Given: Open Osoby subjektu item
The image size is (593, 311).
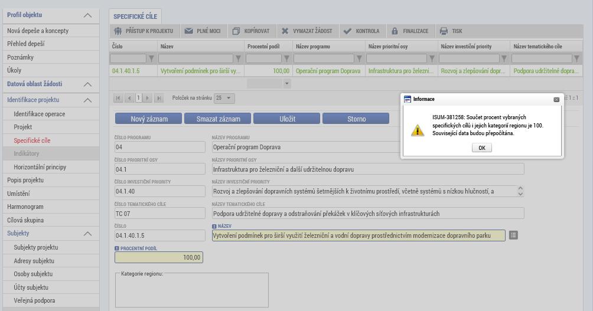Looking at the screenshot, I should 33,274.
